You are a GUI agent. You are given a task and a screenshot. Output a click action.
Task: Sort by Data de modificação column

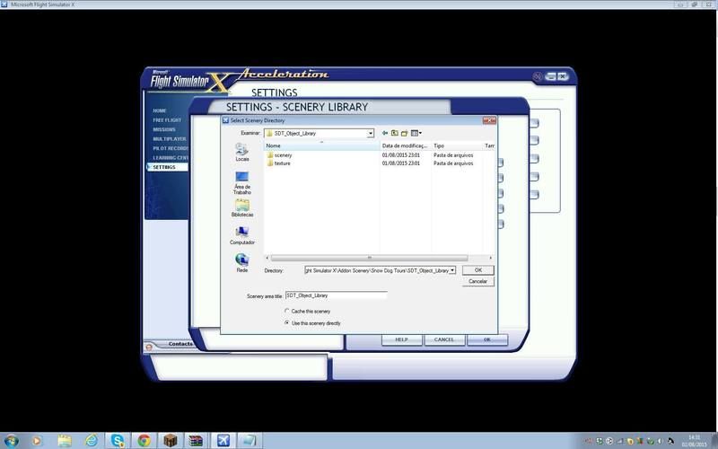click(406, 145)
